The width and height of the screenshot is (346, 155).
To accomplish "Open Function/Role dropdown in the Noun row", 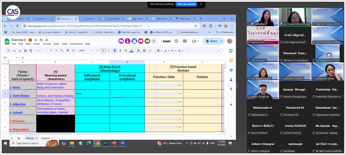I will 179,85.
